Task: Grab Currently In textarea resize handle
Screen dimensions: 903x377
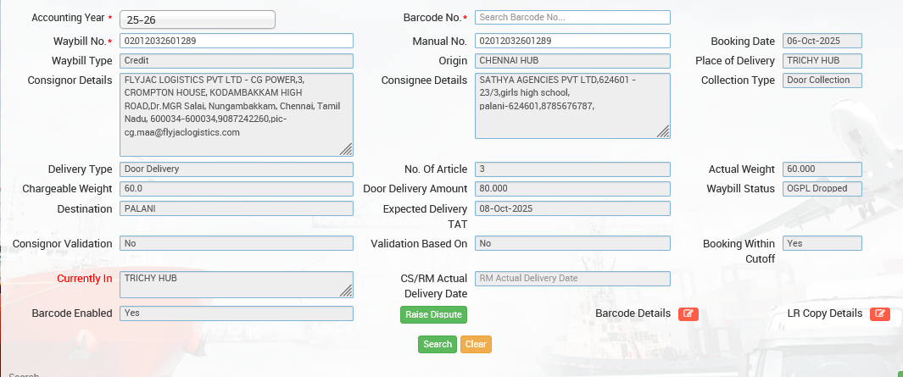Action: point(347,291)
